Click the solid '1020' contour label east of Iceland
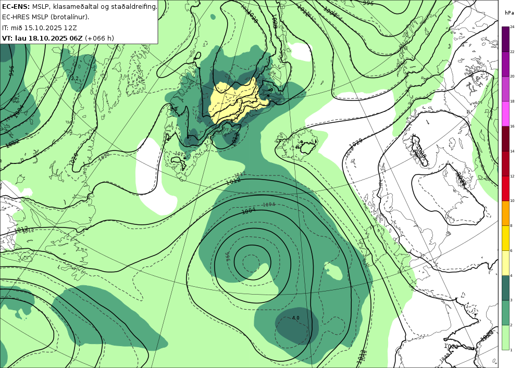This screenshot has height=368, width=521. click(355, 143)
